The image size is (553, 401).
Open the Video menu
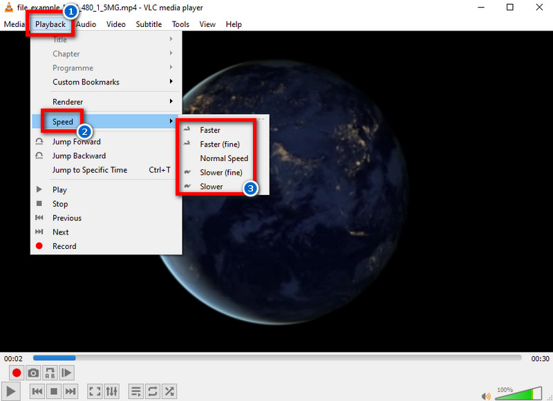[116, 24]
